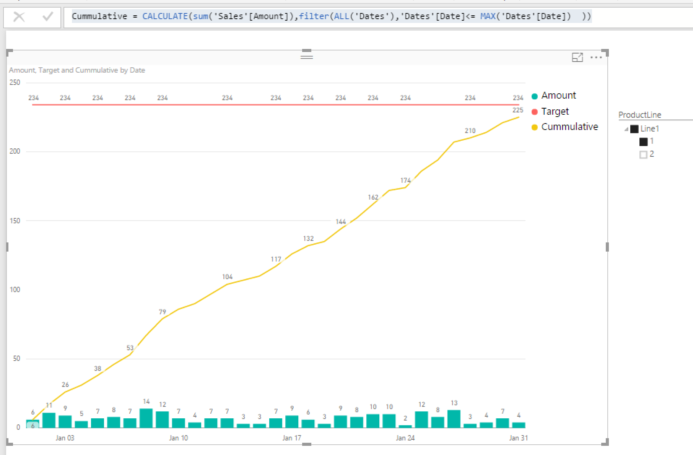
Task: Uncheck product line 1 in slicer
Action: (644, 142)
